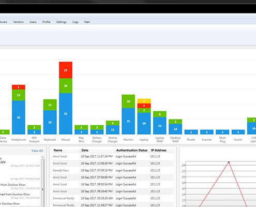
Task: Click the blue 55 segment of Mouse bar
Action: click(66, 114)
